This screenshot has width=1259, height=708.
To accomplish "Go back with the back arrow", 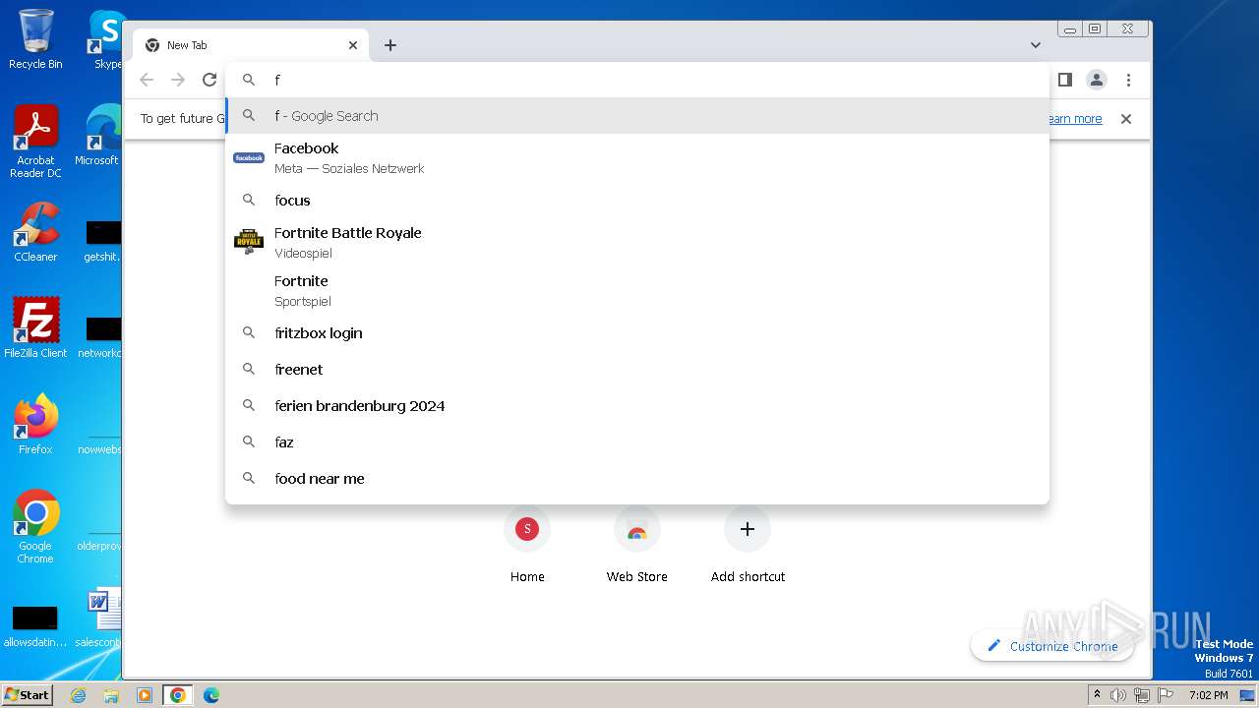I will click(147, 80).
